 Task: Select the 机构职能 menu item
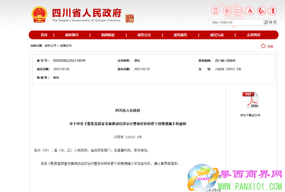(x=108, y=35)
